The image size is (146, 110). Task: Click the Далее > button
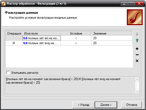click(106, 105)
